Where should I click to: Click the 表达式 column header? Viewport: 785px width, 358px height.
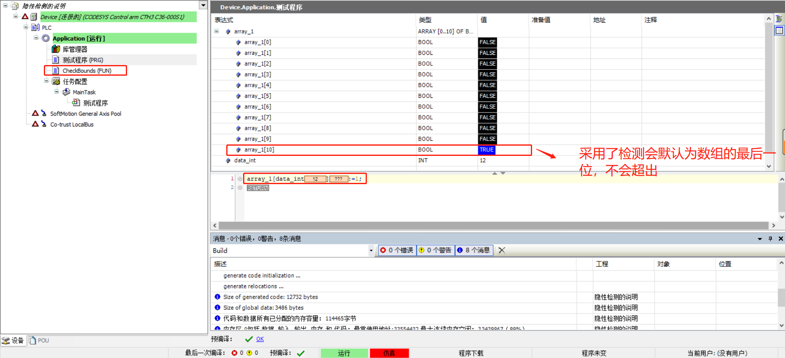pyautogui.click(x=224, y=20)
